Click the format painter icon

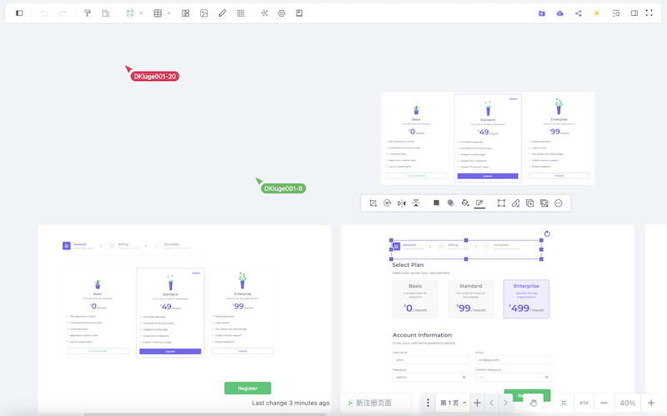click(87, 13)
